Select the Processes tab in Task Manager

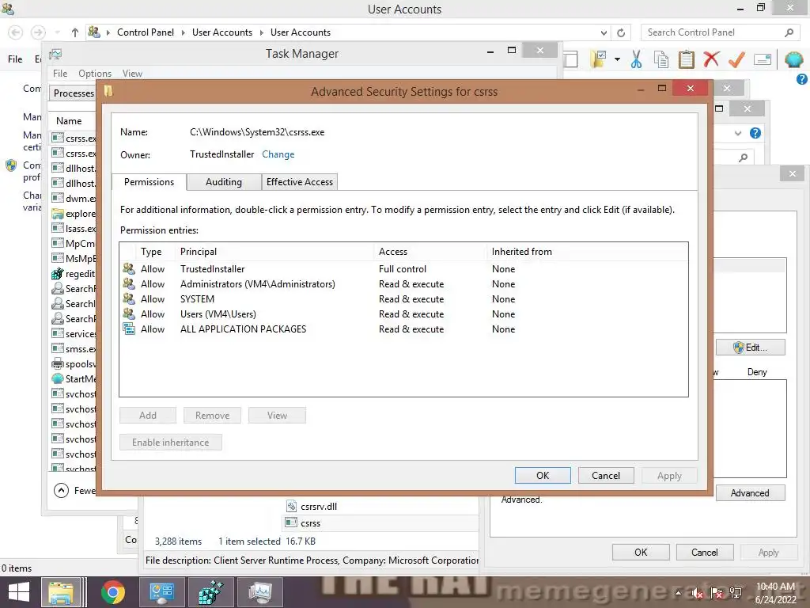click(74, 93)
